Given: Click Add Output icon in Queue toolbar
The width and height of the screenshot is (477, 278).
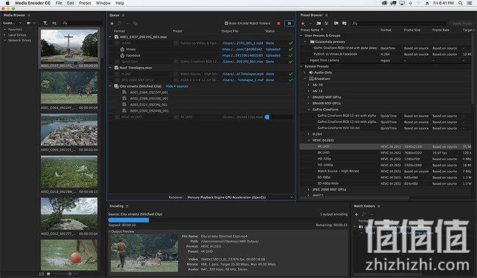Looking at the screenshot, I should (120, 24).
